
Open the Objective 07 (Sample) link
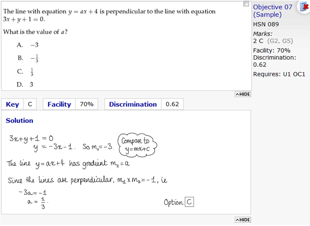[273, 11]
